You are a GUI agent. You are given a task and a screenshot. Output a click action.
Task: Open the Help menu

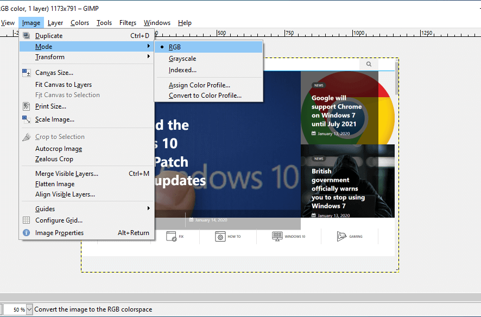click(x=185, y=23)
